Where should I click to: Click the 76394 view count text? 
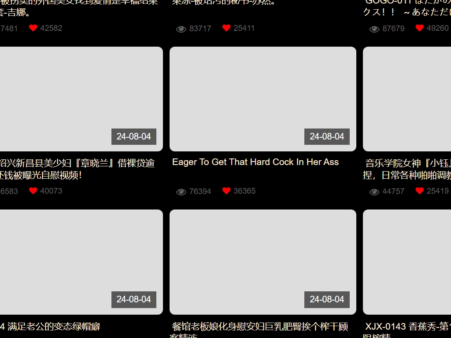[200, 191]
